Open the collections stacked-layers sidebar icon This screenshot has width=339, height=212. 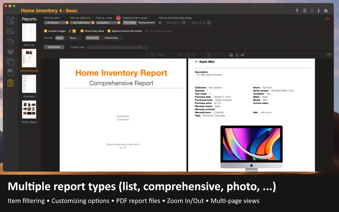point(10,51)
